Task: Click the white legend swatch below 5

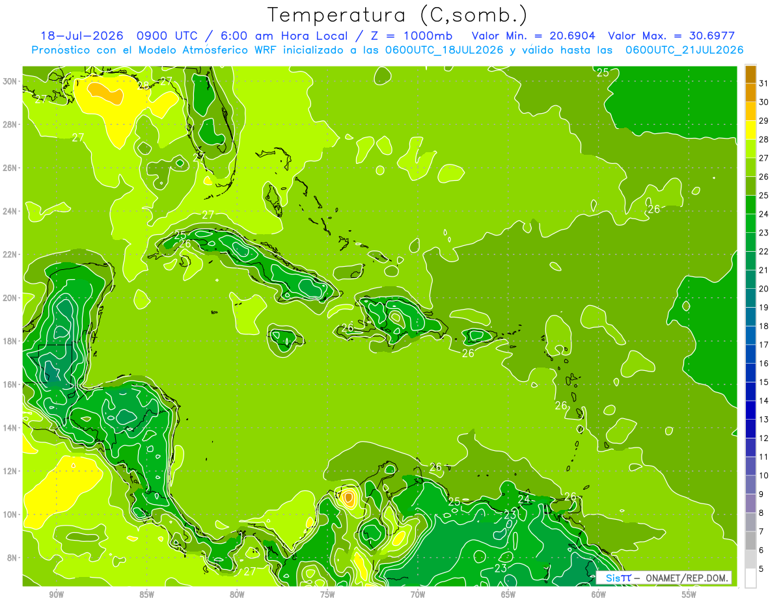Action: point(750,578)
